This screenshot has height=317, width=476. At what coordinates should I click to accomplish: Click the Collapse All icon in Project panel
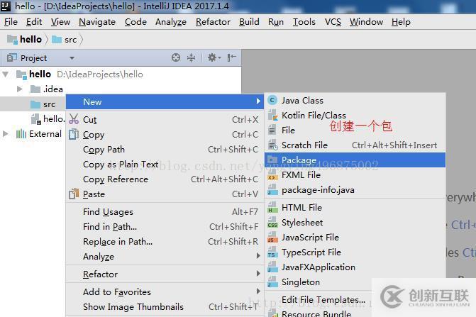point(191,57)
